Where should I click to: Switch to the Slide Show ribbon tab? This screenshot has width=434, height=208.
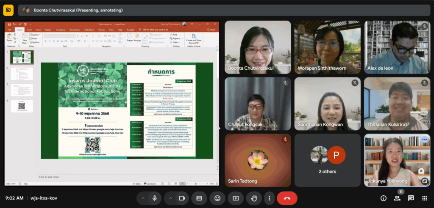point(89,30)
